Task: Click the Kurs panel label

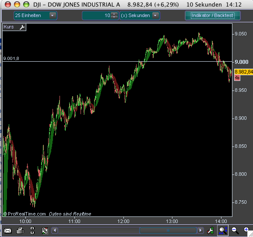Action: (9, 27)
